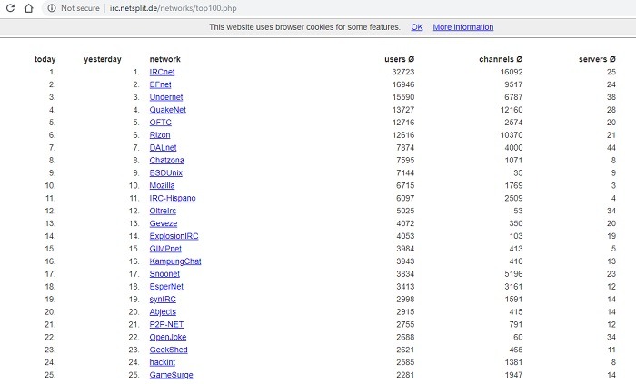Select OFTC channel count 2574
Screen dimensions: 636x384
(x=513, y=123)
